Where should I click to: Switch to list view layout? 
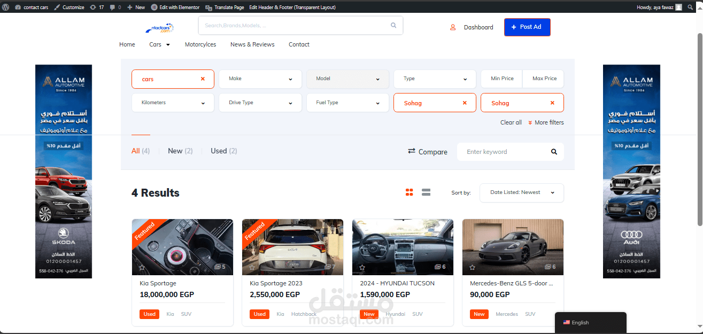tap(426, 192)
